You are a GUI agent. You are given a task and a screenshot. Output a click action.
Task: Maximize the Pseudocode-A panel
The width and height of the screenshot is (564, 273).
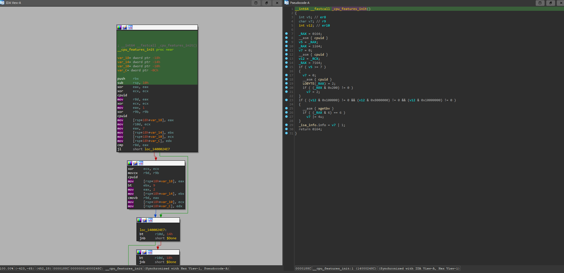click(x=540, y=3)
